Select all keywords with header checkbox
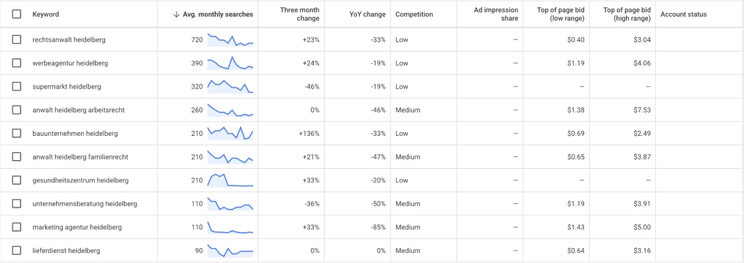This screenshot has height=263, width=744. (17, 14)
